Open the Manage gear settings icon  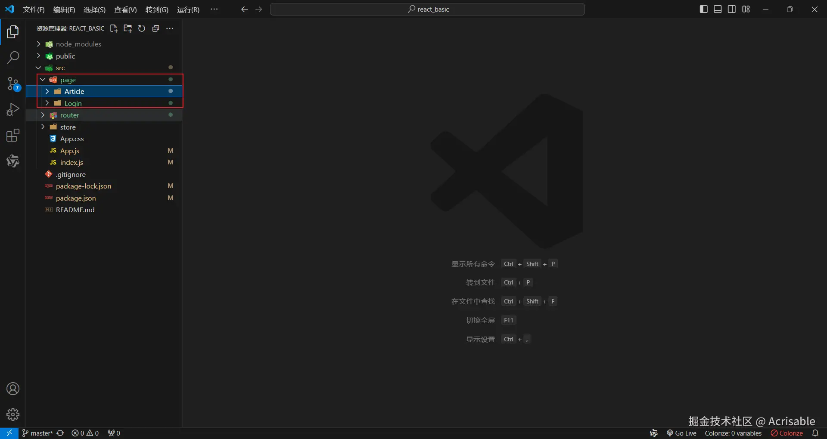coord(13,414)
